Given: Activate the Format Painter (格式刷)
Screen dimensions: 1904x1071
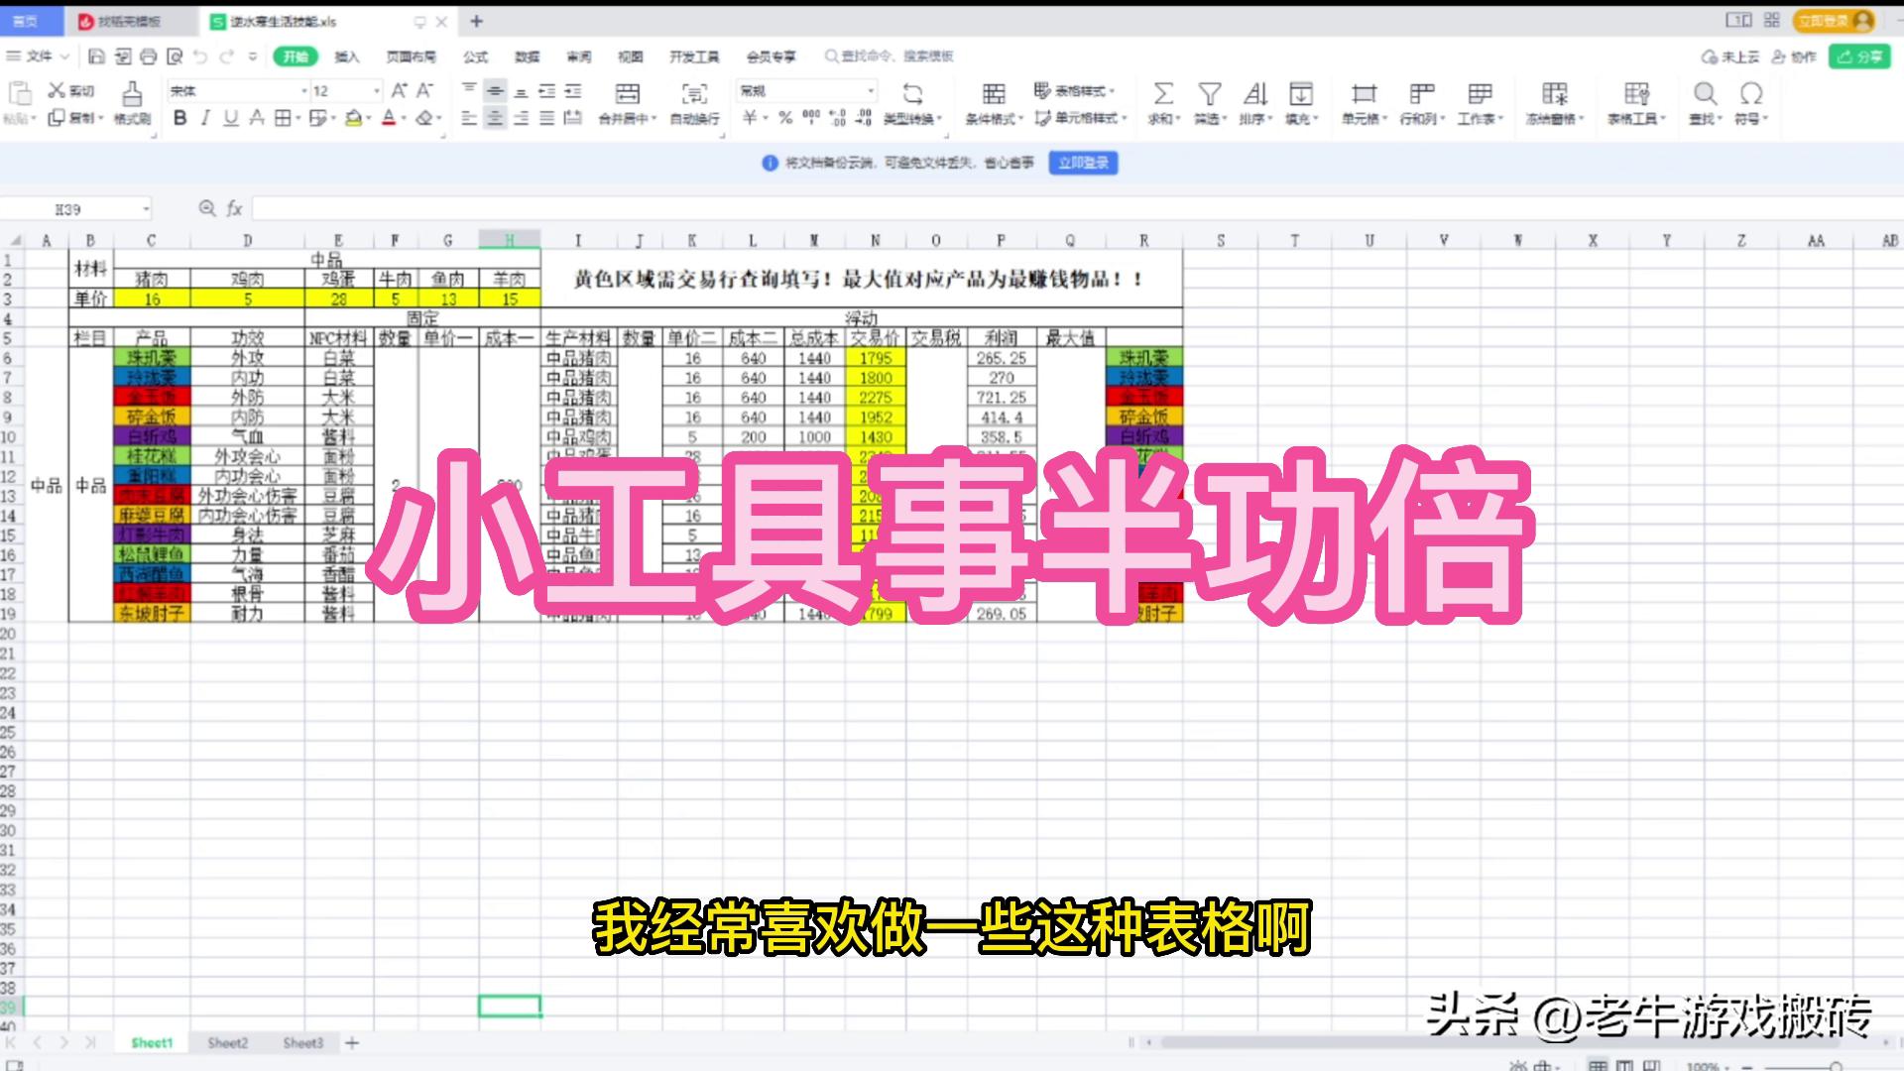Looking at the screenshot, I should pos(132,99).
